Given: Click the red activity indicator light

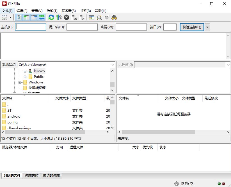Looking at the screenshot, I should coord(223,184).
